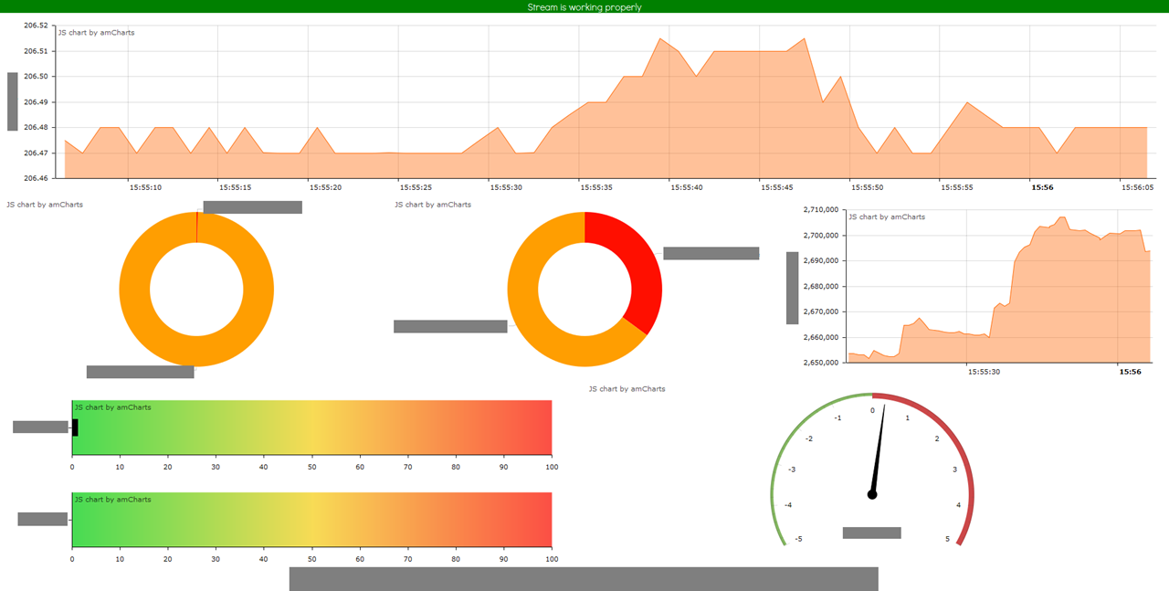Click the gauge needle's black center hub
1169x591 pixels.
(872, 495)
